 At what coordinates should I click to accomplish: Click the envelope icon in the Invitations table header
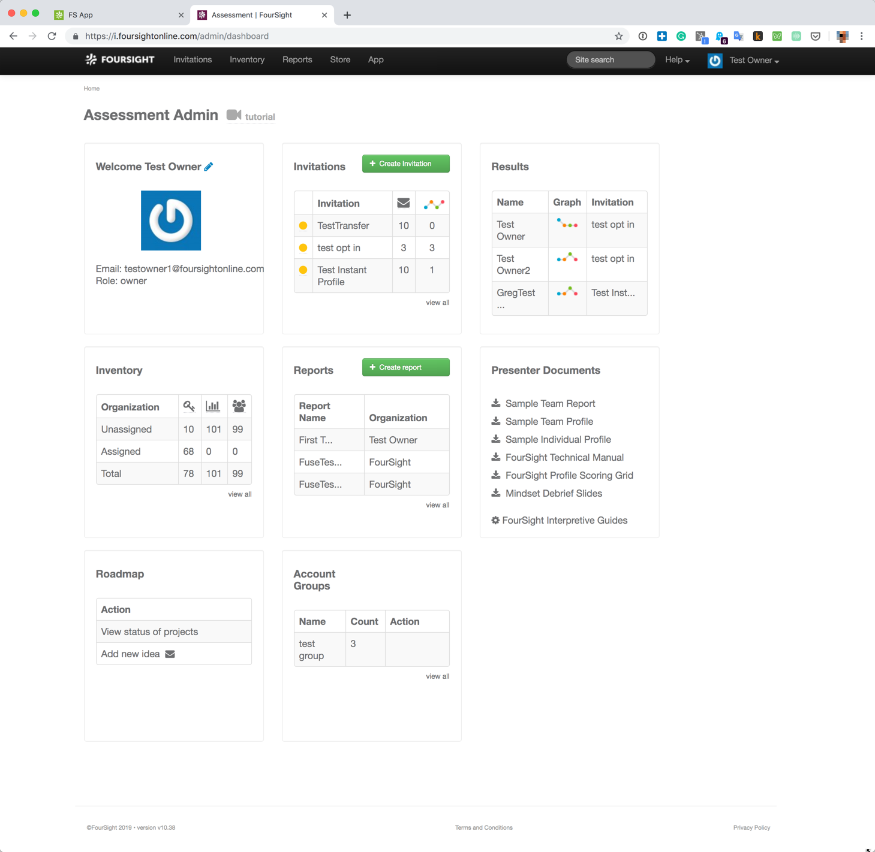[403, 203]
